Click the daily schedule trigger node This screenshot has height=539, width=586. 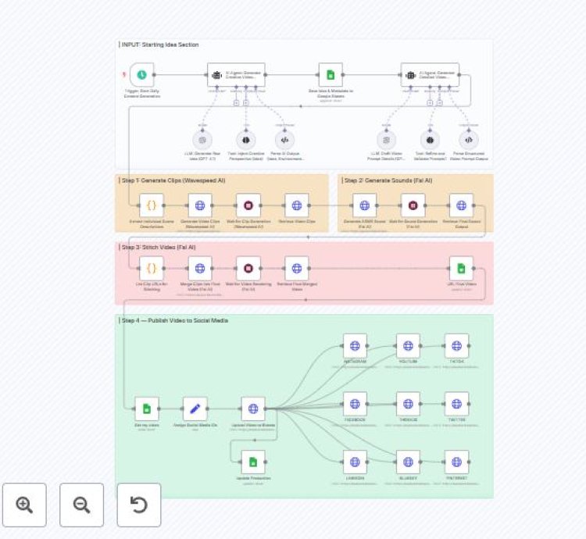141,75
